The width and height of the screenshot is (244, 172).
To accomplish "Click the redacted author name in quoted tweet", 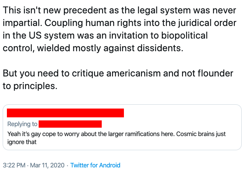I will (65, 113).
